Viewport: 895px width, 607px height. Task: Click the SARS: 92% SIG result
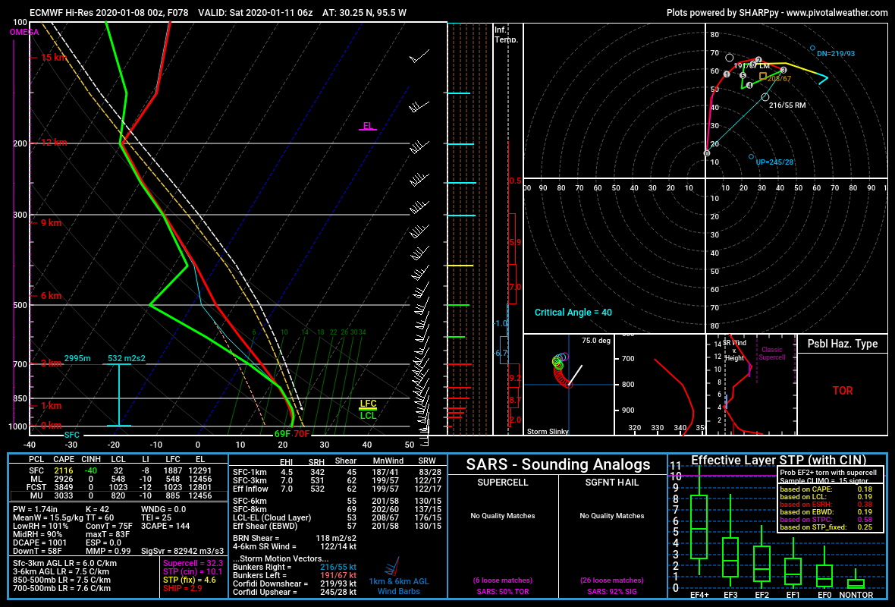coord(612,592)
